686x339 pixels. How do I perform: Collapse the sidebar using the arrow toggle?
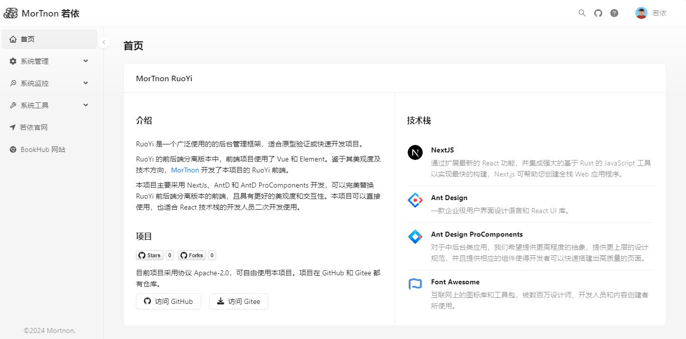click(x=104, y=42)
